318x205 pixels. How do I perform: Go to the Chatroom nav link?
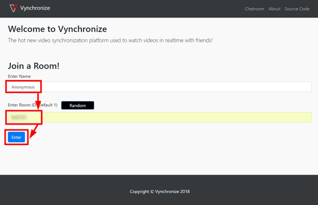[254, 8]
